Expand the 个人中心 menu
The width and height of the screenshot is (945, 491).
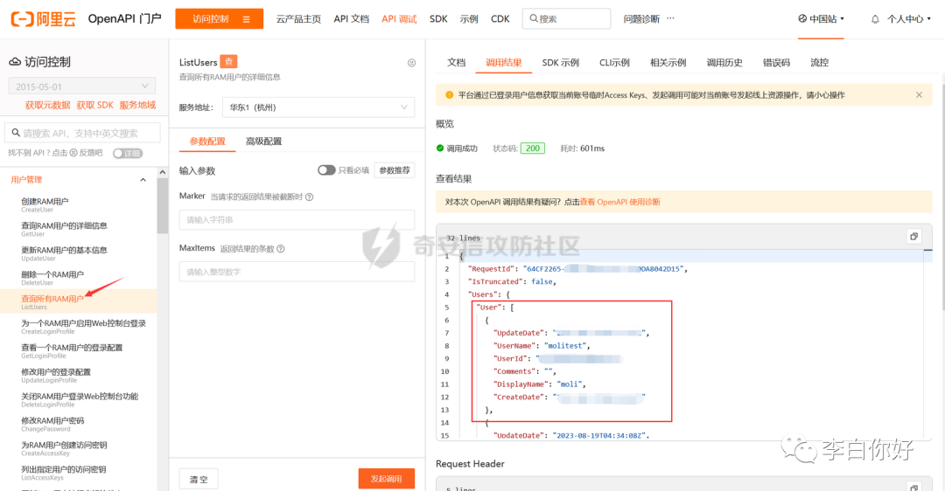909,18
